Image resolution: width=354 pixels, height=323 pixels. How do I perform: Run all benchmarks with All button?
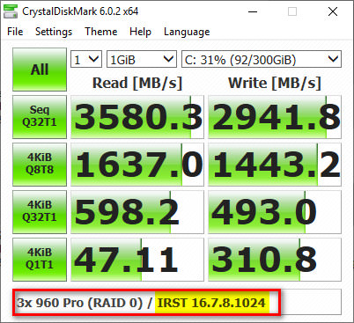40,70
